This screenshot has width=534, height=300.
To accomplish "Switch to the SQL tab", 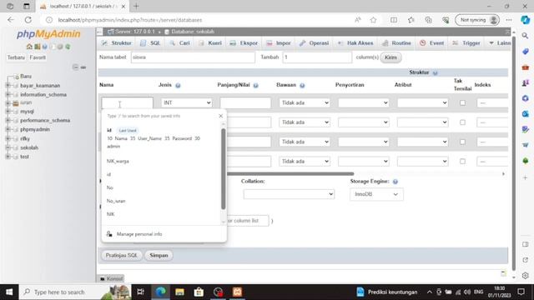I will click(x=150, y=43).
